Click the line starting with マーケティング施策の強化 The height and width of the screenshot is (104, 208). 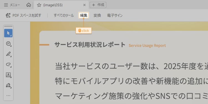tap(131, 96)
